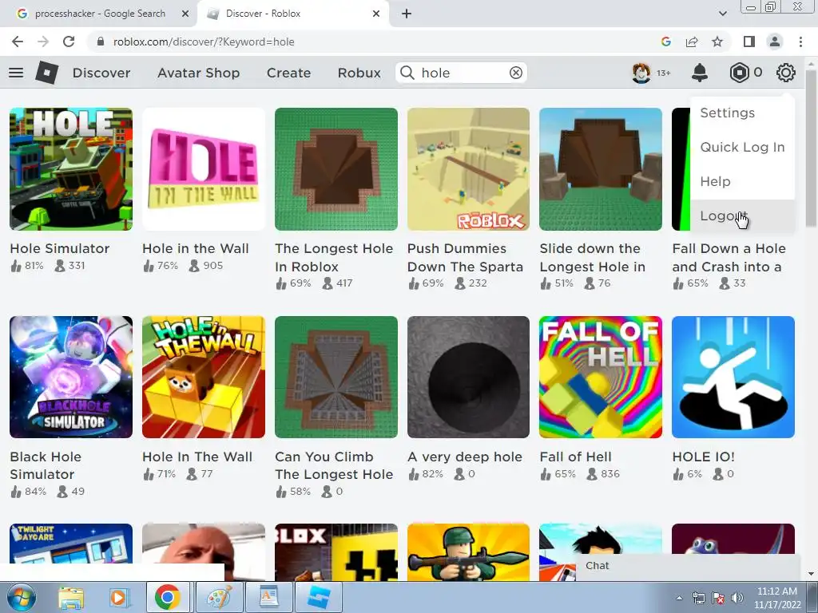Click the volume speaker tray icon
Screen dimensions: 818x613
point(737,599)
